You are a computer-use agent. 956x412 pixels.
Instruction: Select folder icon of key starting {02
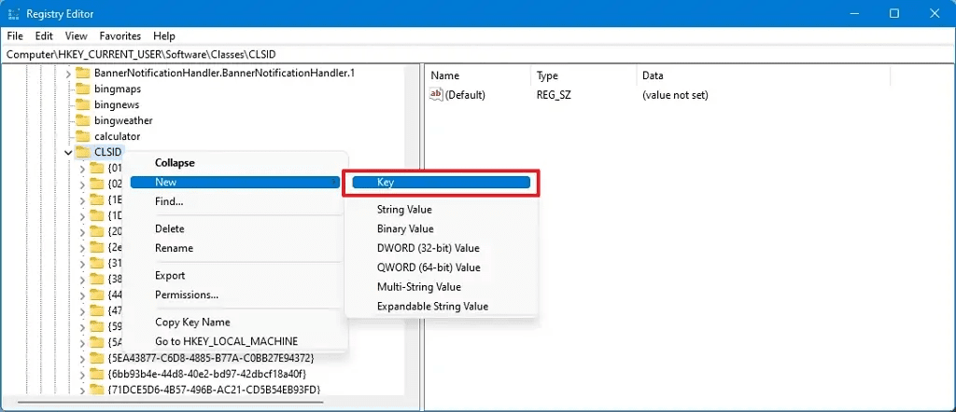(x=96, y=184)
